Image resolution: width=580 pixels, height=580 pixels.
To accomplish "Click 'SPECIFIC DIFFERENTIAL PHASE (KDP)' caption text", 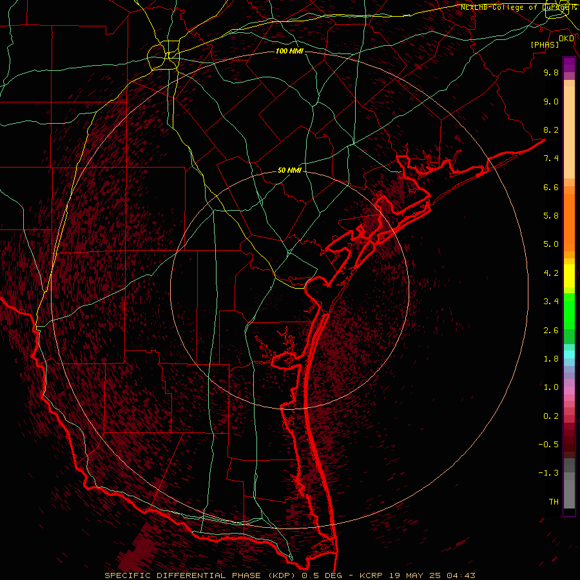I will click(x=201, y=575).
